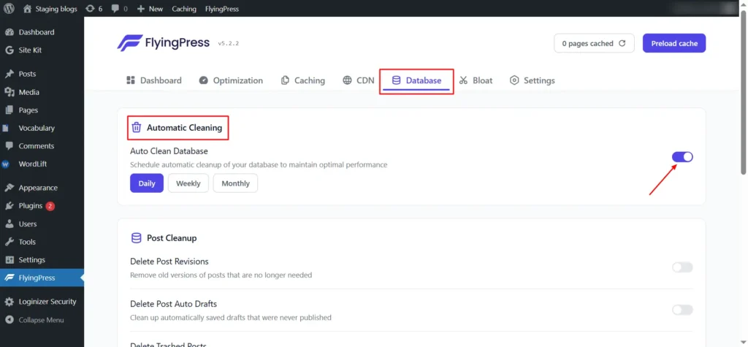The width and height of the screenshot is (748, 347).
Task: Click the FlyingPress logo at top
Action: click(163, 43)
